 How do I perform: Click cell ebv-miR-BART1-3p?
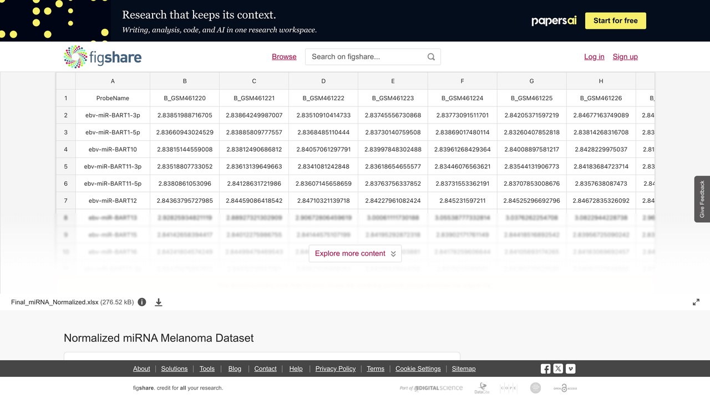[113, 115]
